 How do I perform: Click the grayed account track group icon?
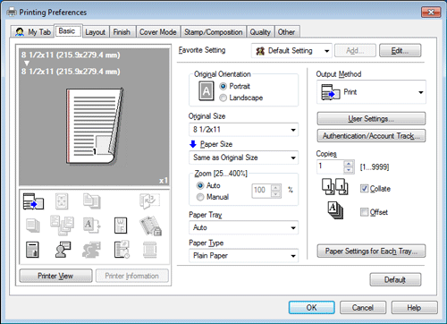[x=91, y=250]
